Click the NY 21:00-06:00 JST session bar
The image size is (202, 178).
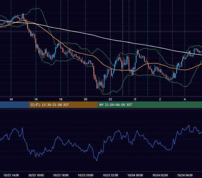point(149,105)
